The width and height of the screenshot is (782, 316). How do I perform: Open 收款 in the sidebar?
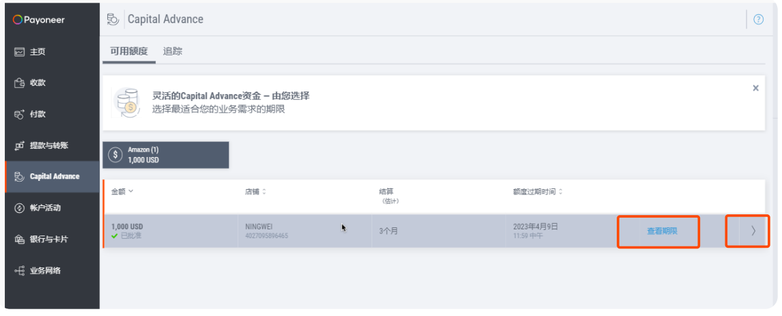click(53, 83)
